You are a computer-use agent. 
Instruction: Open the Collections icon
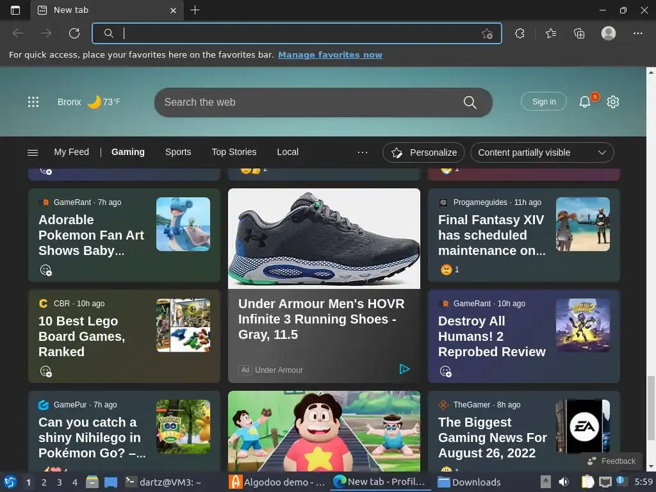click(x=579, y=33)
